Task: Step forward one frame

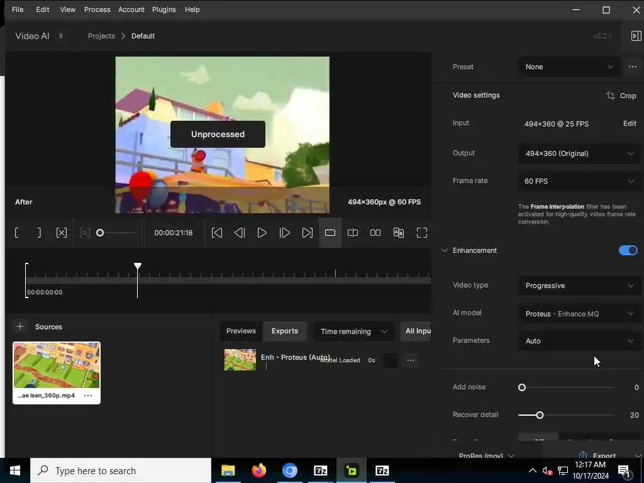Action: tap(285, 233)
